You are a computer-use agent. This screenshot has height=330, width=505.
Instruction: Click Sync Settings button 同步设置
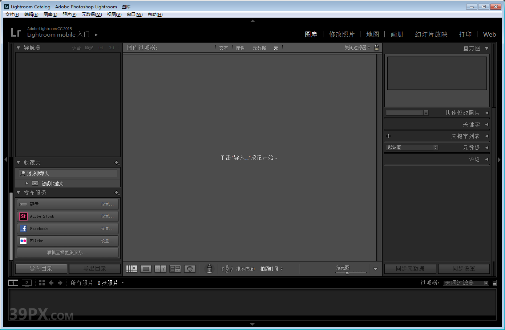click(x=464, y=269)
